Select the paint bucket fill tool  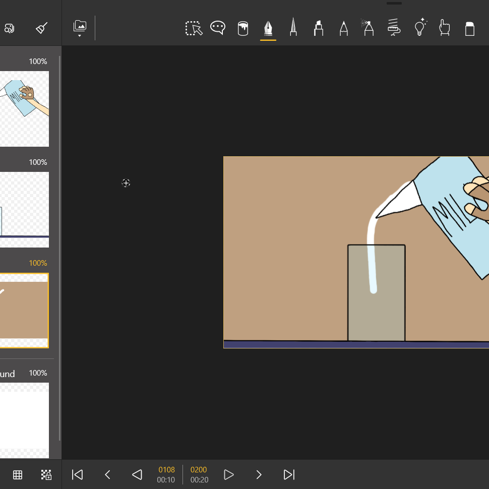click(243, 28)
